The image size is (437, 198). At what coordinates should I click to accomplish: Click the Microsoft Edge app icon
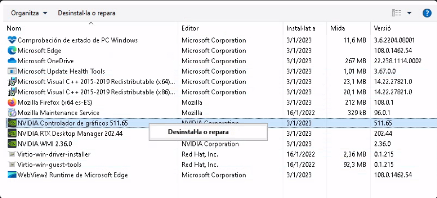point(12,51)
